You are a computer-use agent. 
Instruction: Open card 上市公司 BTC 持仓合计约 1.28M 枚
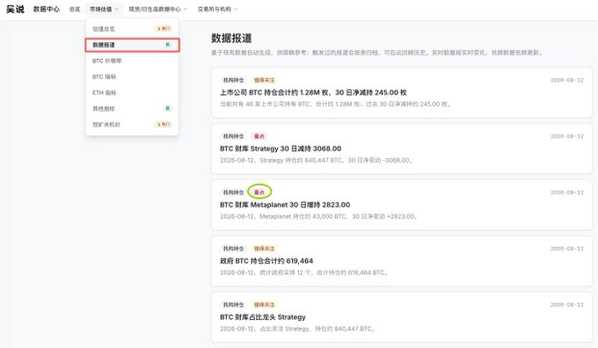coord(402,92)
